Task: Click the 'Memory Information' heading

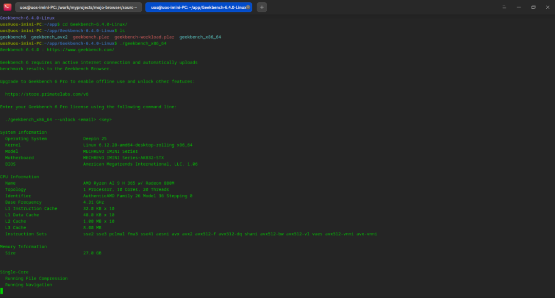Action: pos(23,247)
